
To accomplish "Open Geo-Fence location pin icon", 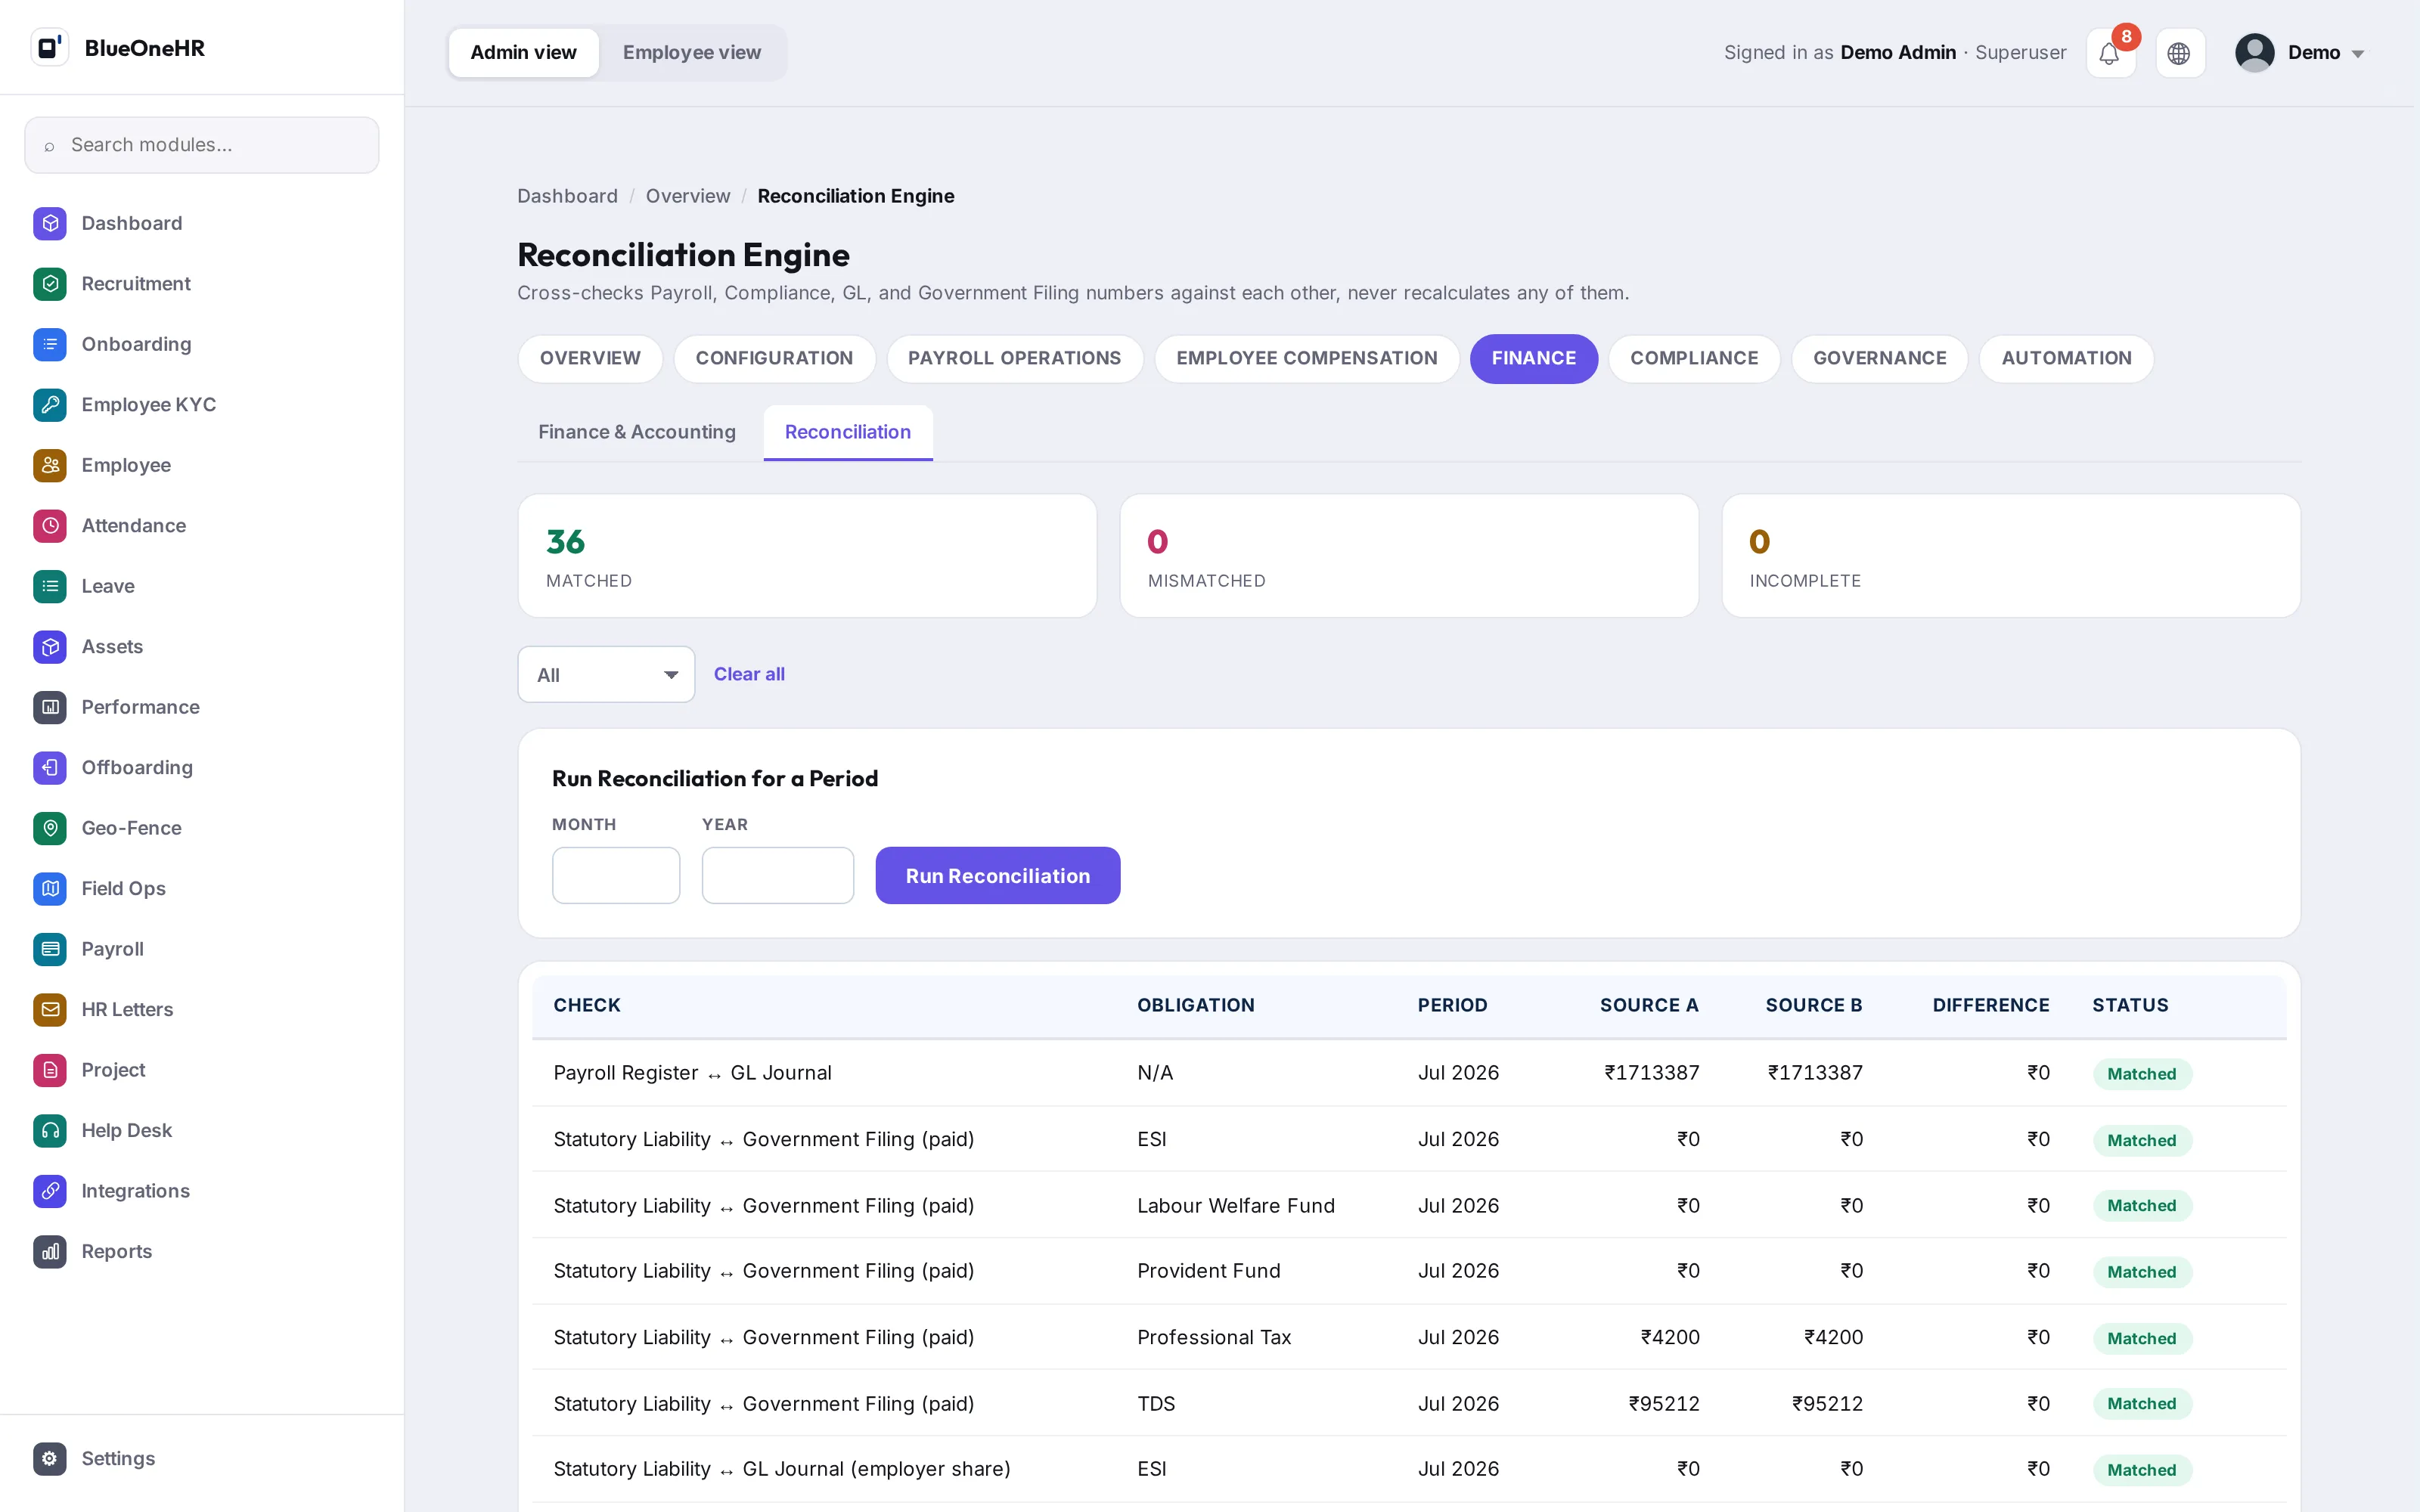I will (x=50, y=828).
